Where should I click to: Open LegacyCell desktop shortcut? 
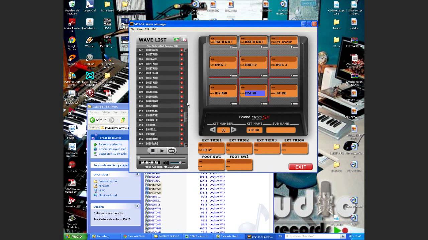coord(90,7)
